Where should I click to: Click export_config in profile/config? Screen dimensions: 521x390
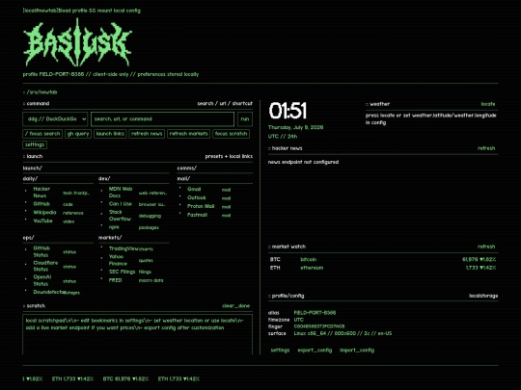(315, 351)
